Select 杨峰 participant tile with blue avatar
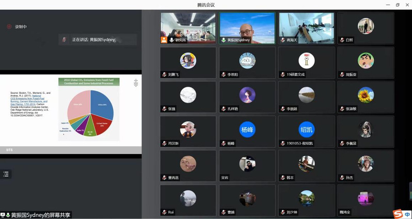This screenshot has width=412, height=219. (247, 132)
